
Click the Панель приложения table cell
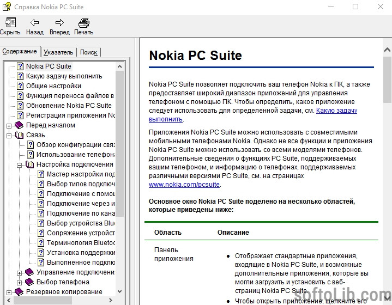pyautogui.click(x=174, y=254)
